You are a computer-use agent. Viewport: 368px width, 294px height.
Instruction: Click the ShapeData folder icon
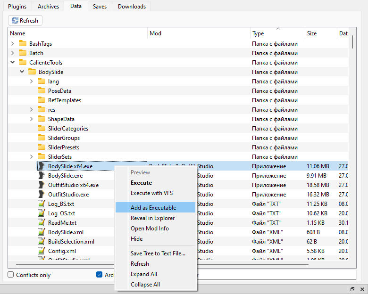click(42, 119)
